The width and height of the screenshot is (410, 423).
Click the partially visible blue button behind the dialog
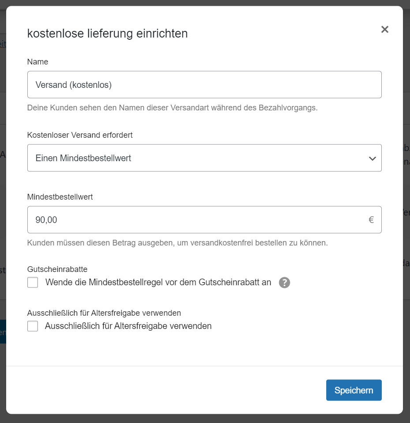tap(3, 332)
